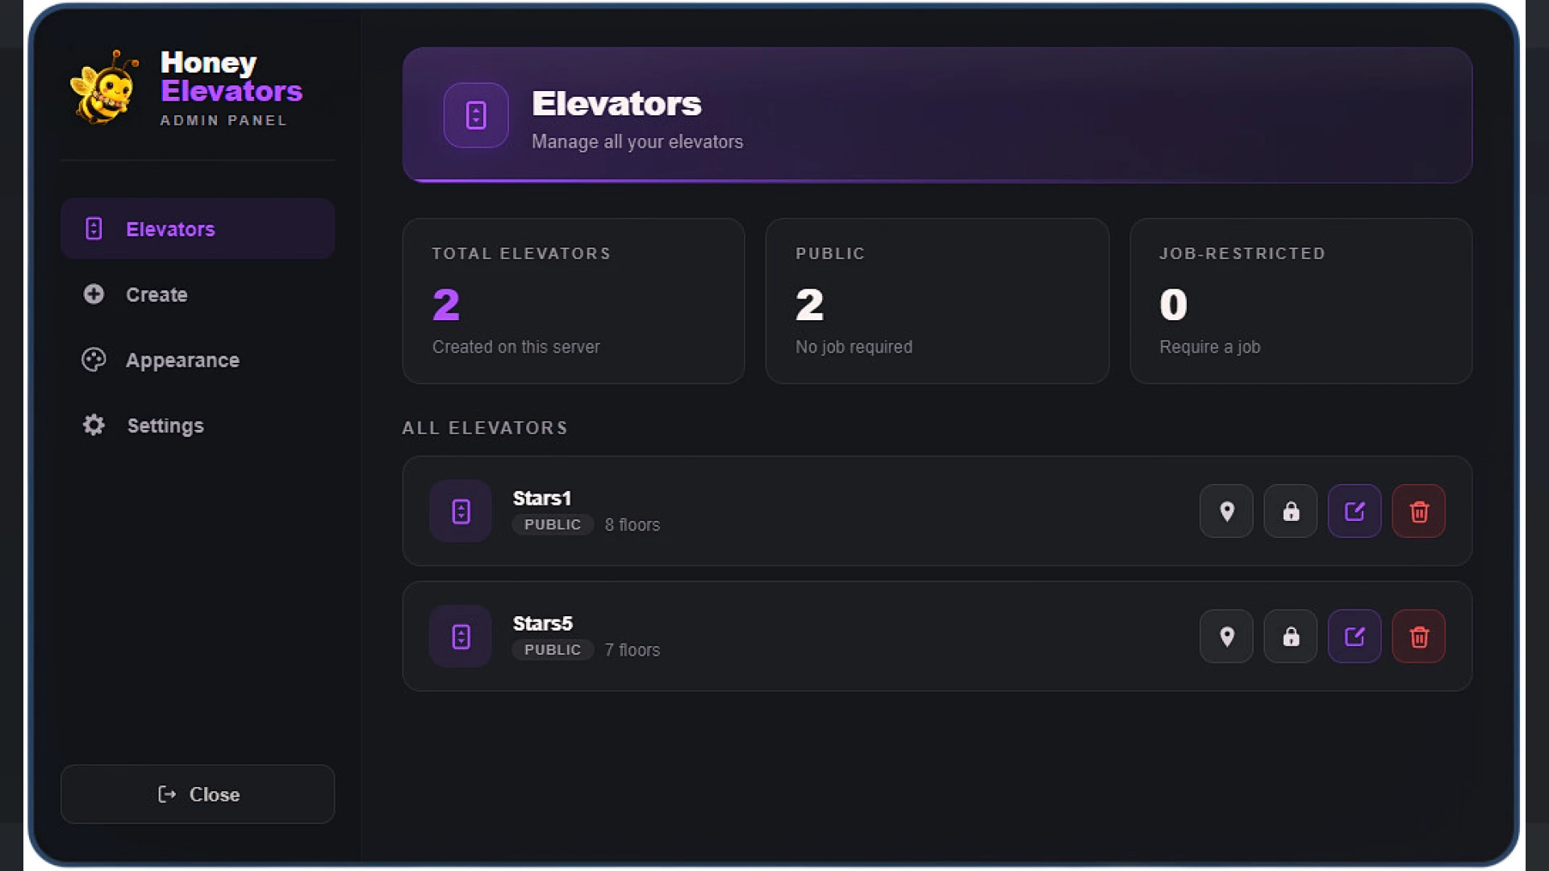Click the PUBLIC badge under Stars5

click(553, 650)
